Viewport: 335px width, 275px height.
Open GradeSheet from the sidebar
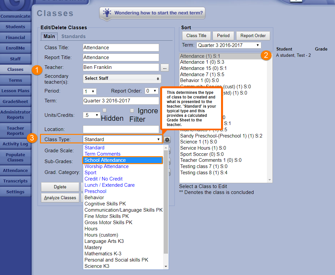(x=15, y=101)
